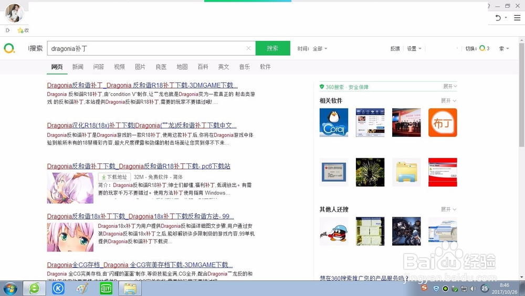
Task: Open the orange 布丁 app icon
Action: [x=443, y=122]
